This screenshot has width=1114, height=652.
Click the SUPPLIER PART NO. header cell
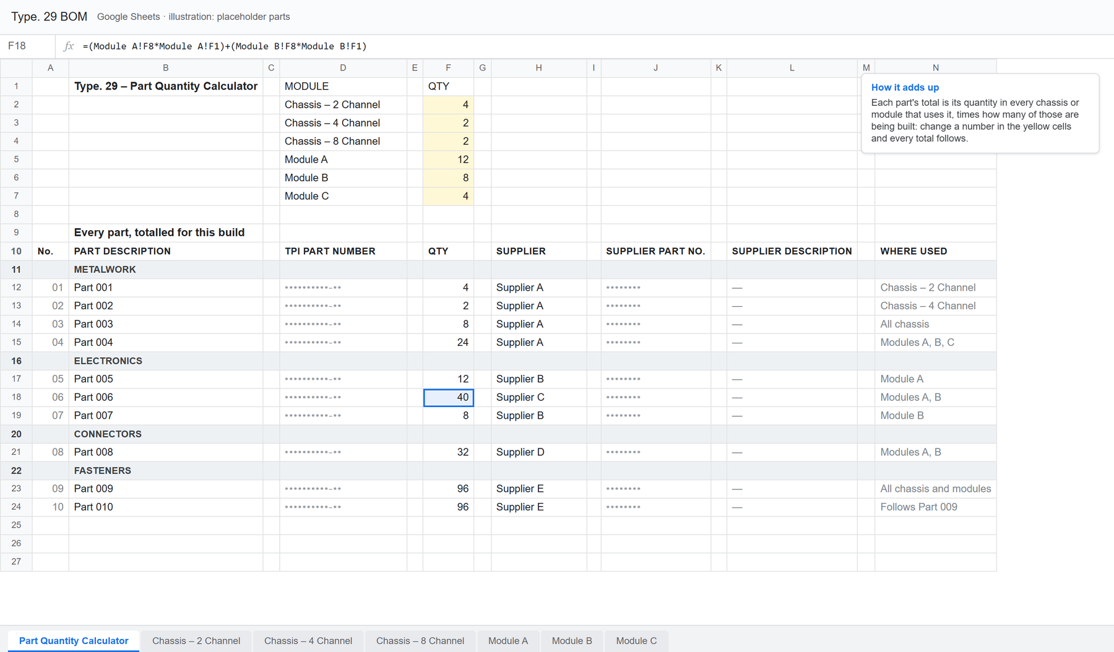point(655,251)
